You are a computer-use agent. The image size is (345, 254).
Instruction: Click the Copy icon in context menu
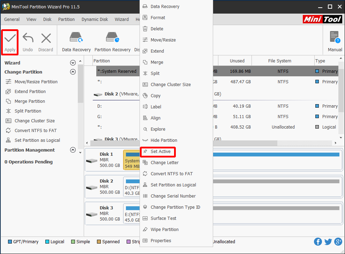pyautogui.click(x=145, y=96)
